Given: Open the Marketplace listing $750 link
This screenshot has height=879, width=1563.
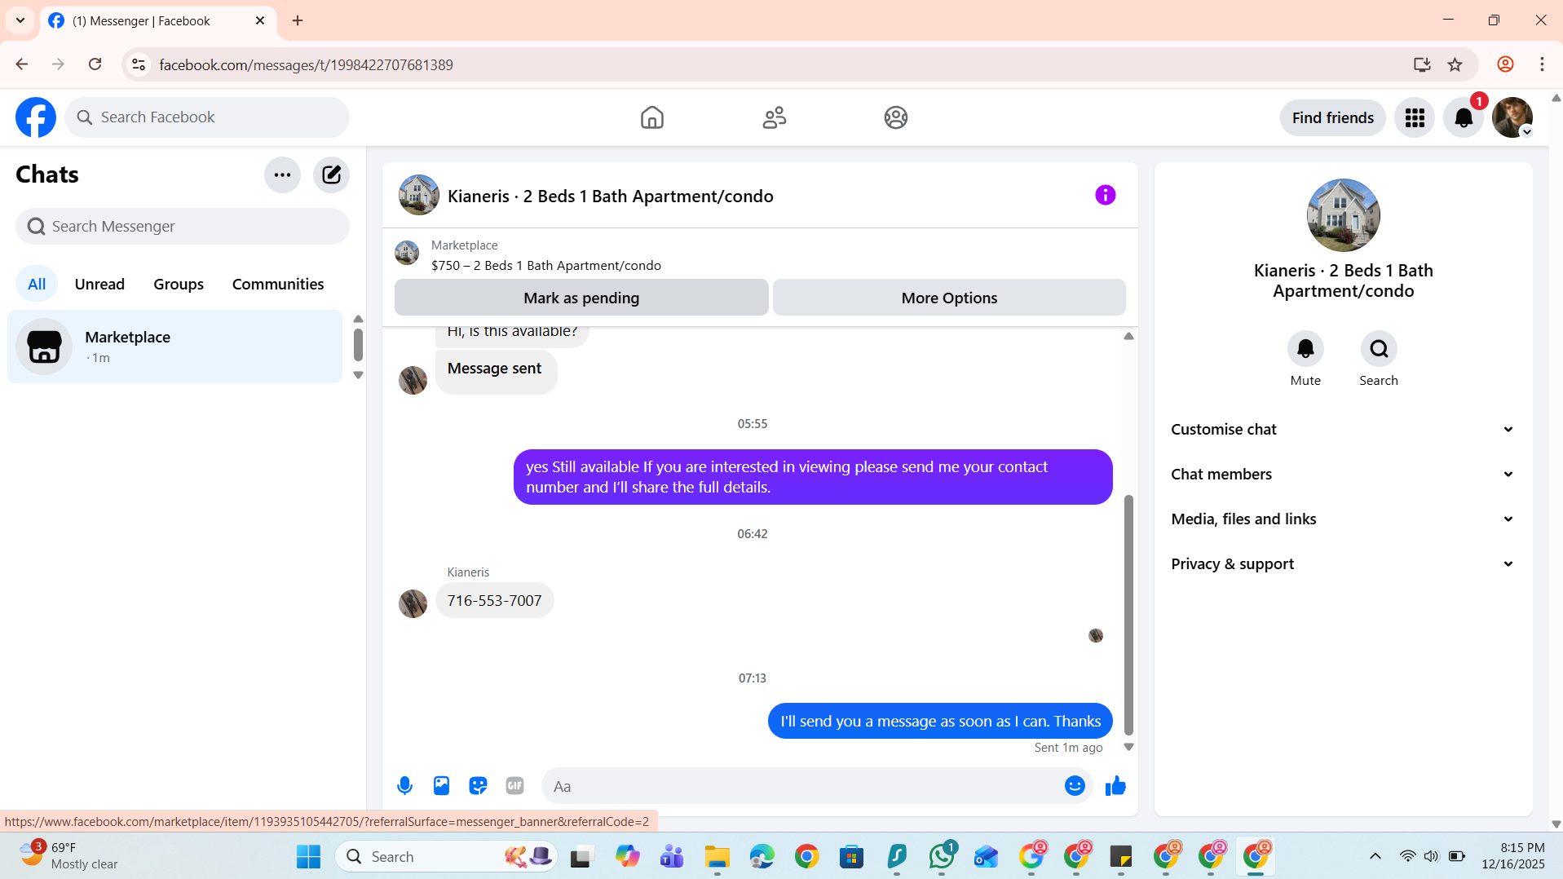Looking at the screenshot, I should (x=546, y=266).
